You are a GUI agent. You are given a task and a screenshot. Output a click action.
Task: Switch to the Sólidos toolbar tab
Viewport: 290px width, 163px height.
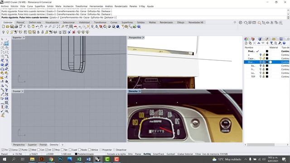click(x=141, y=22)
